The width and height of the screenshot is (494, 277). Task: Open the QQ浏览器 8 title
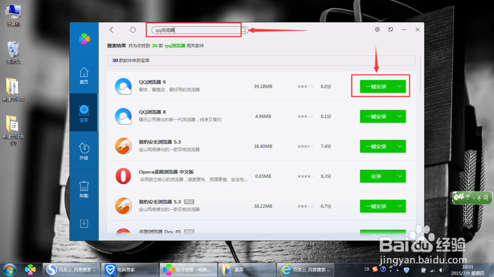click(152, 112)
